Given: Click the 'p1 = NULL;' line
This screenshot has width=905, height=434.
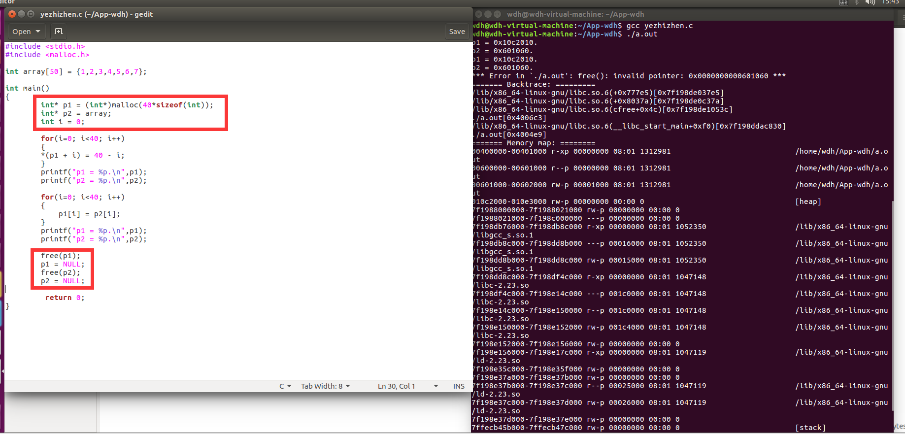Looking at the screenshot, I should (63, 264).
